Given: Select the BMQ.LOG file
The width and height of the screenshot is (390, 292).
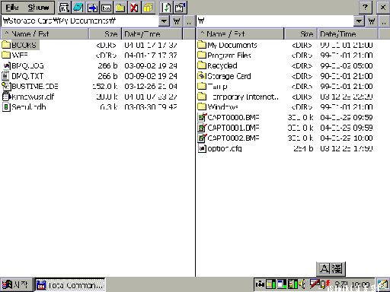Looking at the screenshot, I should 24,65.
